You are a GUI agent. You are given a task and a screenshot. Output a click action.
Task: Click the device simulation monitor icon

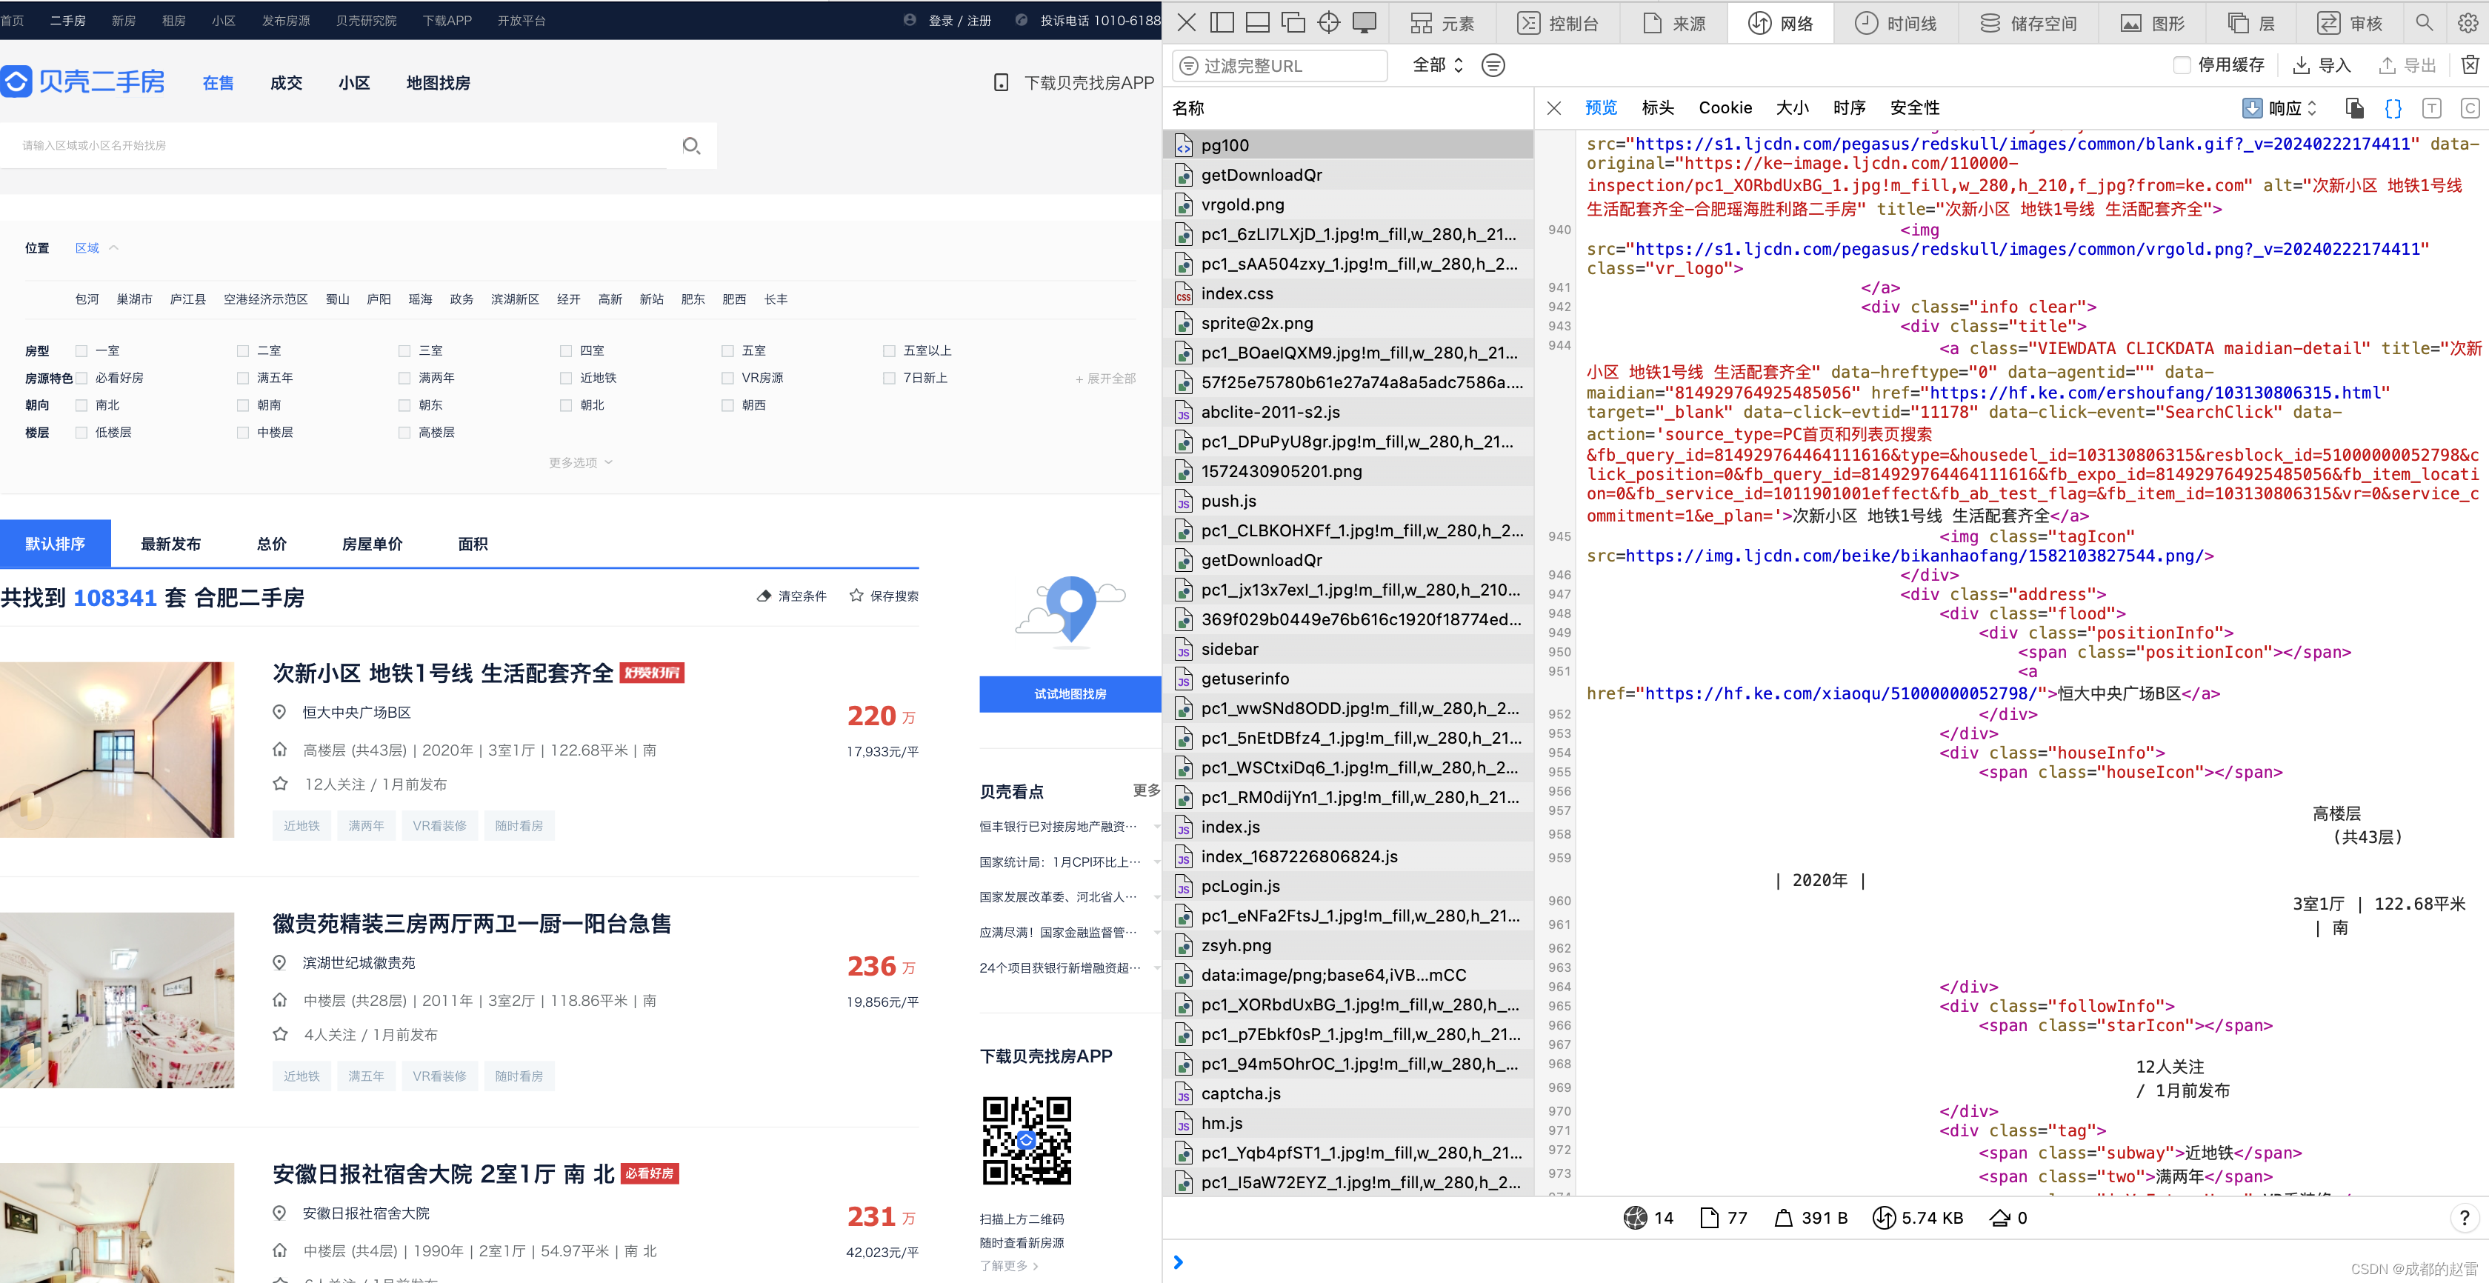[1365, 23]
